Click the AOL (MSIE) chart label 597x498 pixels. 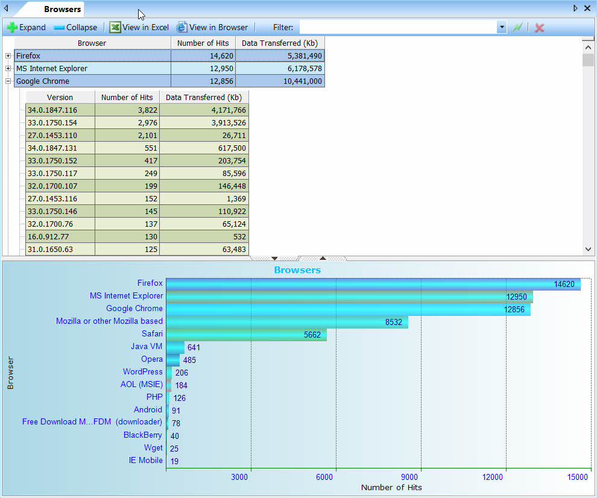coord(141,384)
